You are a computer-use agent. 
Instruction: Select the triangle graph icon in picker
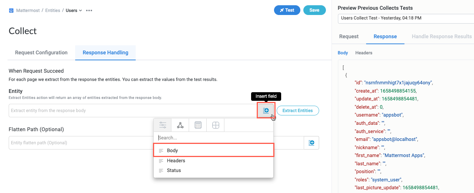(x=180, y=125)
